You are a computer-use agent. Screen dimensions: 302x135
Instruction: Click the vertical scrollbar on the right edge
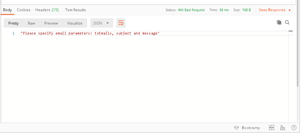[x=298, y=43]
